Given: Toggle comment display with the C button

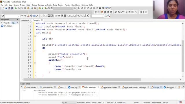Looking at the screenshot, I should point(88,16).
